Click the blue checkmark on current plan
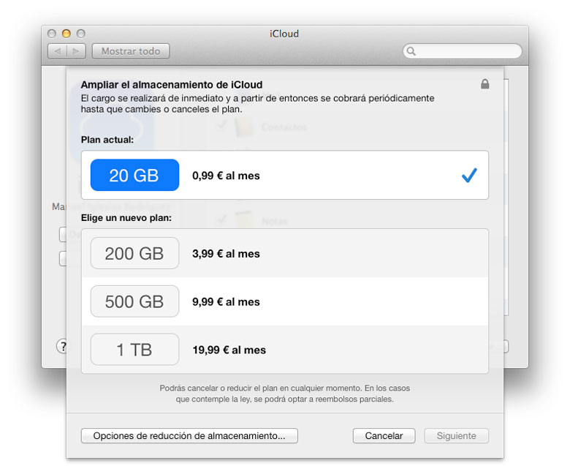Image resolution: width=570 pixels, height=466 pixels. [x=469, y=175]
